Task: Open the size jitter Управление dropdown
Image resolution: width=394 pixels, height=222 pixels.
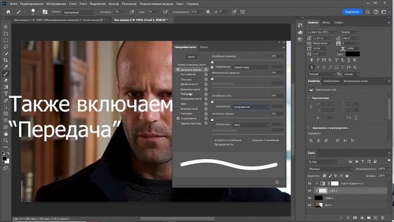Action: point(251,67)
